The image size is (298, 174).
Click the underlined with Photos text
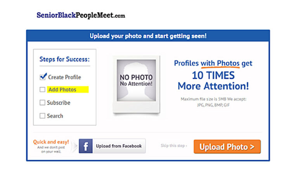(220, 63)
